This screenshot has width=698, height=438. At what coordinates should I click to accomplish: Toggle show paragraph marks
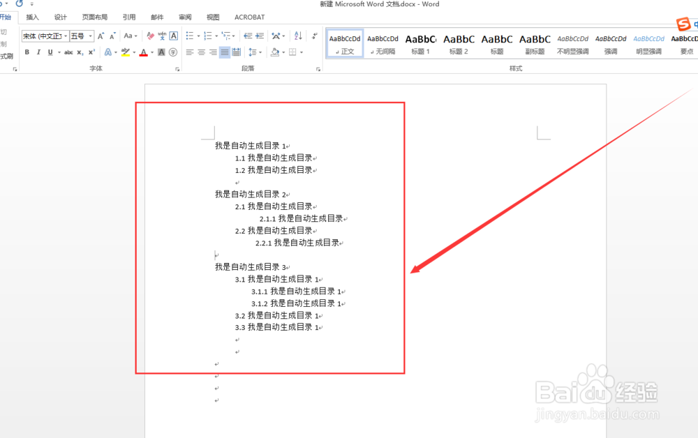[x=315, y=36]
